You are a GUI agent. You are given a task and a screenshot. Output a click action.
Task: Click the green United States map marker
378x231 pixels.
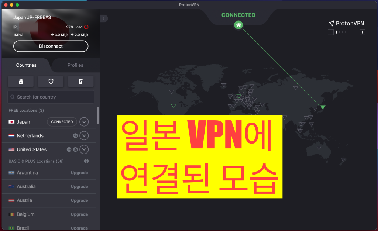point(173,106)
